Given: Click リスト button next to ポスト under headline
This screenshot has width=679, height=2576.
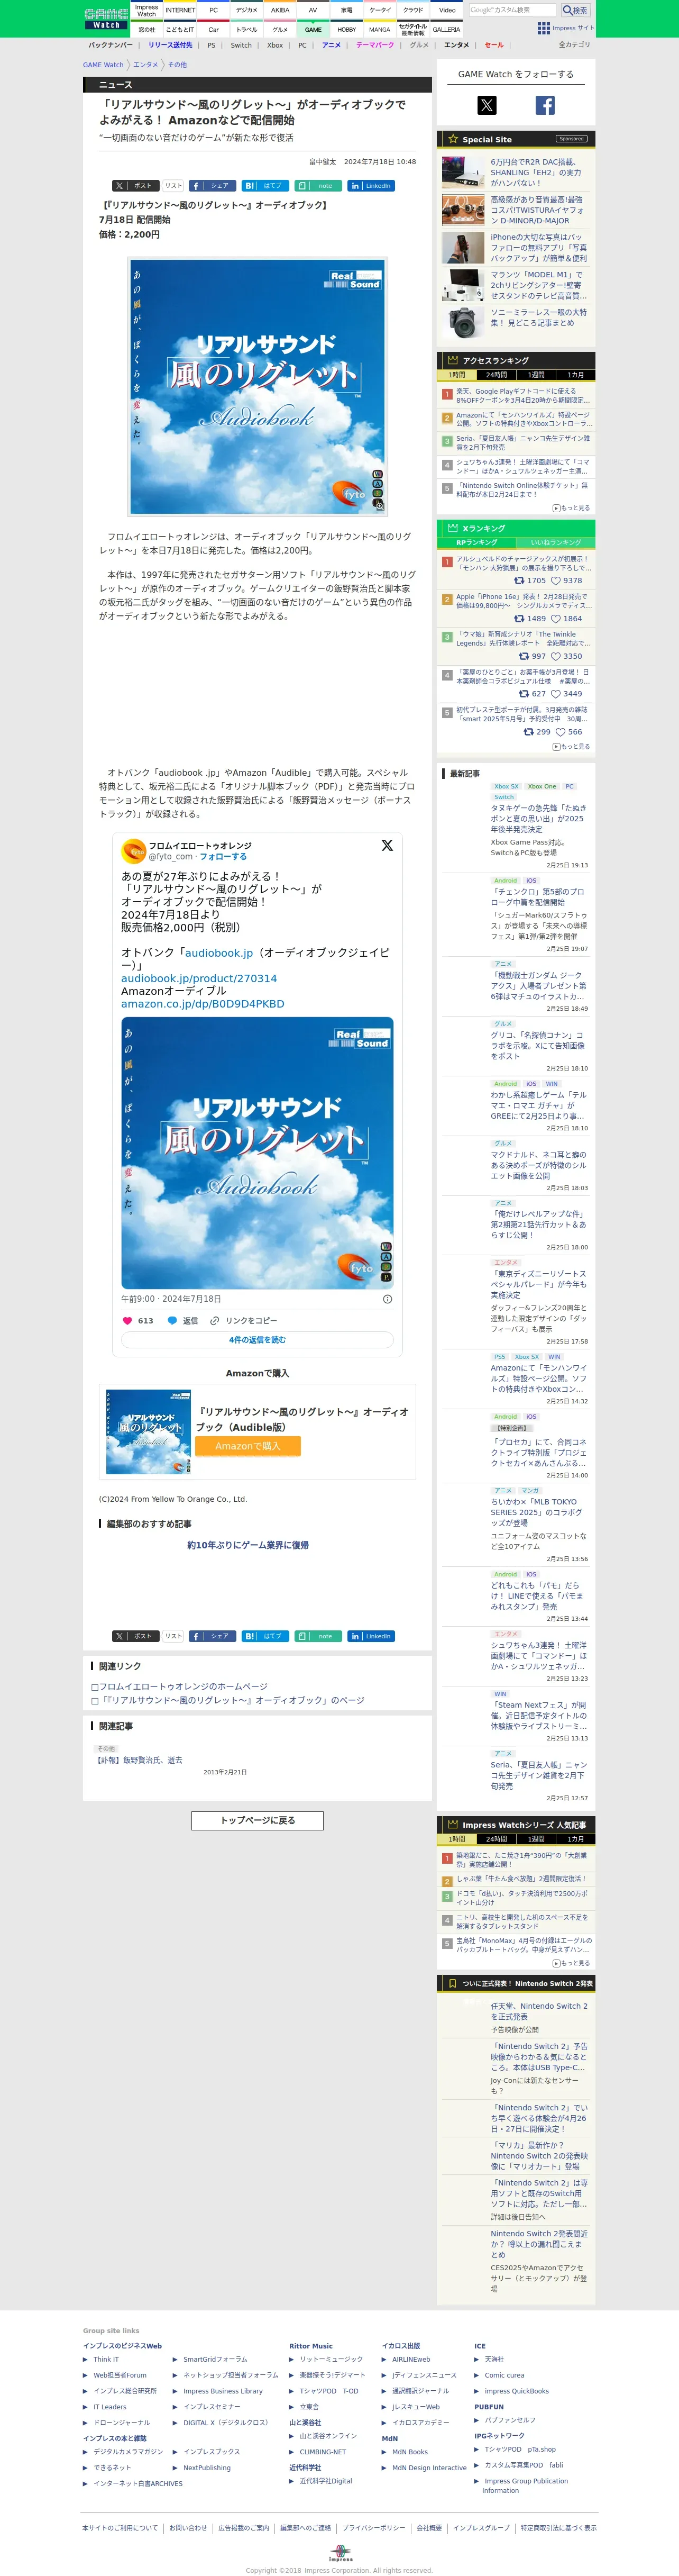Looking at the screenshot, I should 173,186.
